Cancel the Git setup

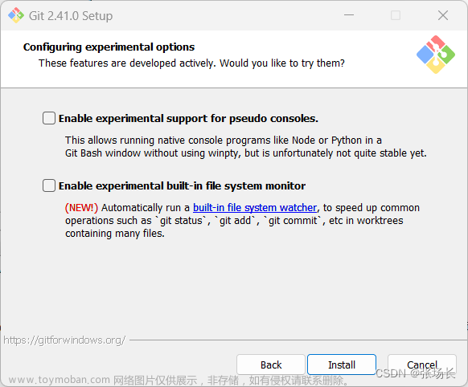421,365
